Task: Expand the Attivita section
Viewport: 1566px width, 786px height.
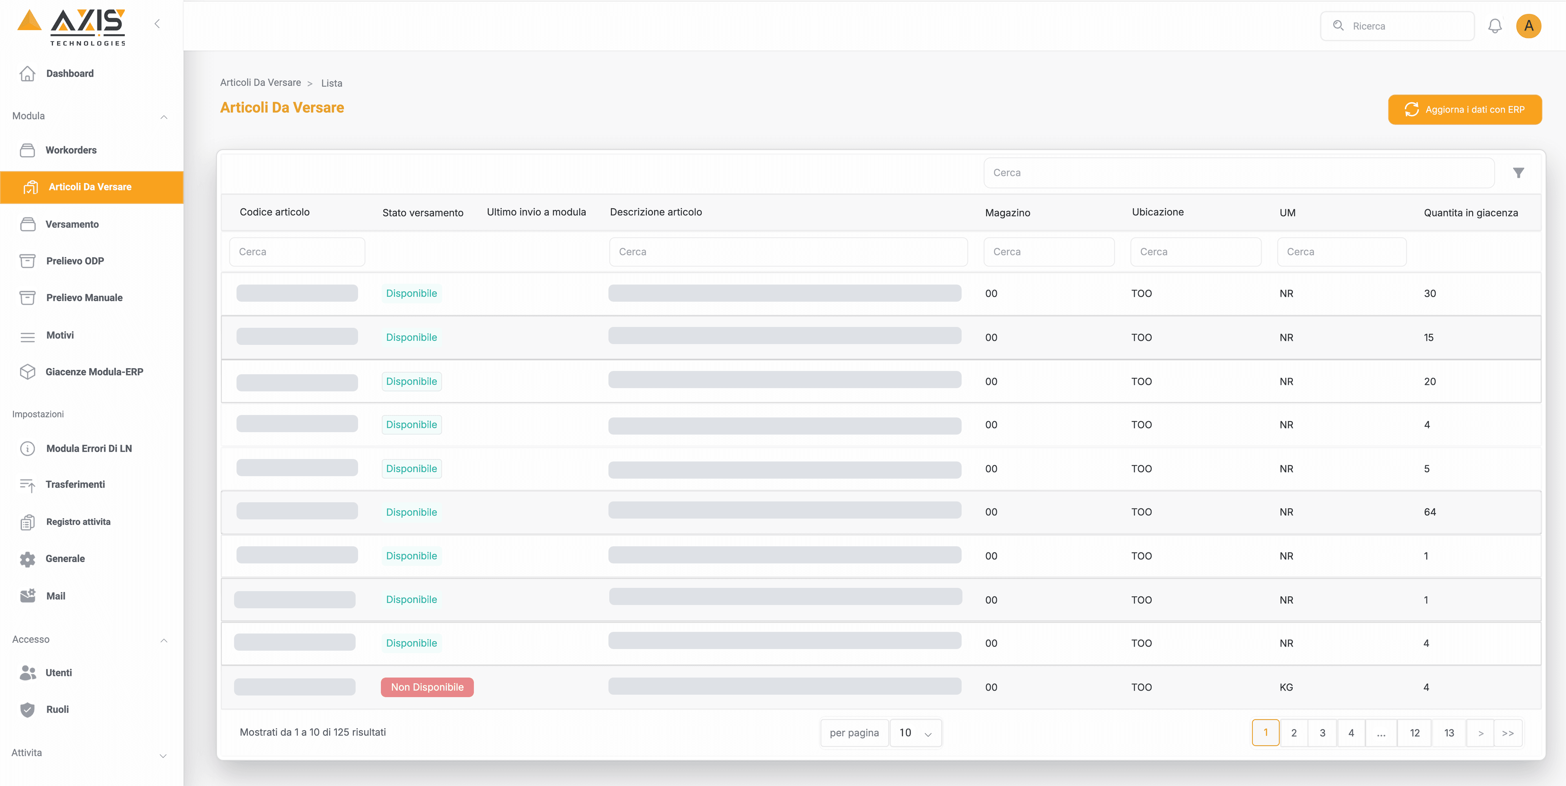Action: pos(163,755)
